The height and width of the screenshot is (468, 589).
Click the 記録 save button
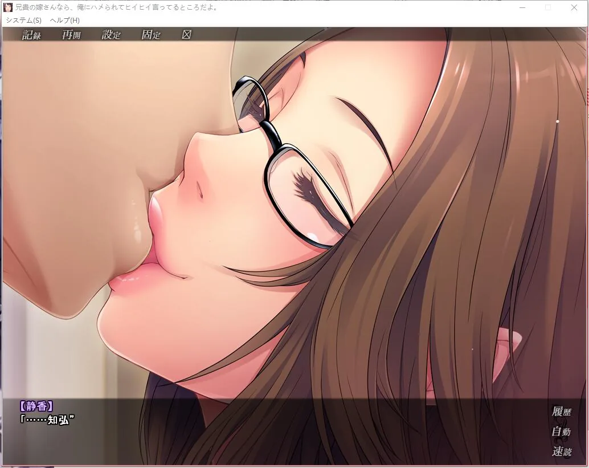pyautogui.click(x=31, y=35)
